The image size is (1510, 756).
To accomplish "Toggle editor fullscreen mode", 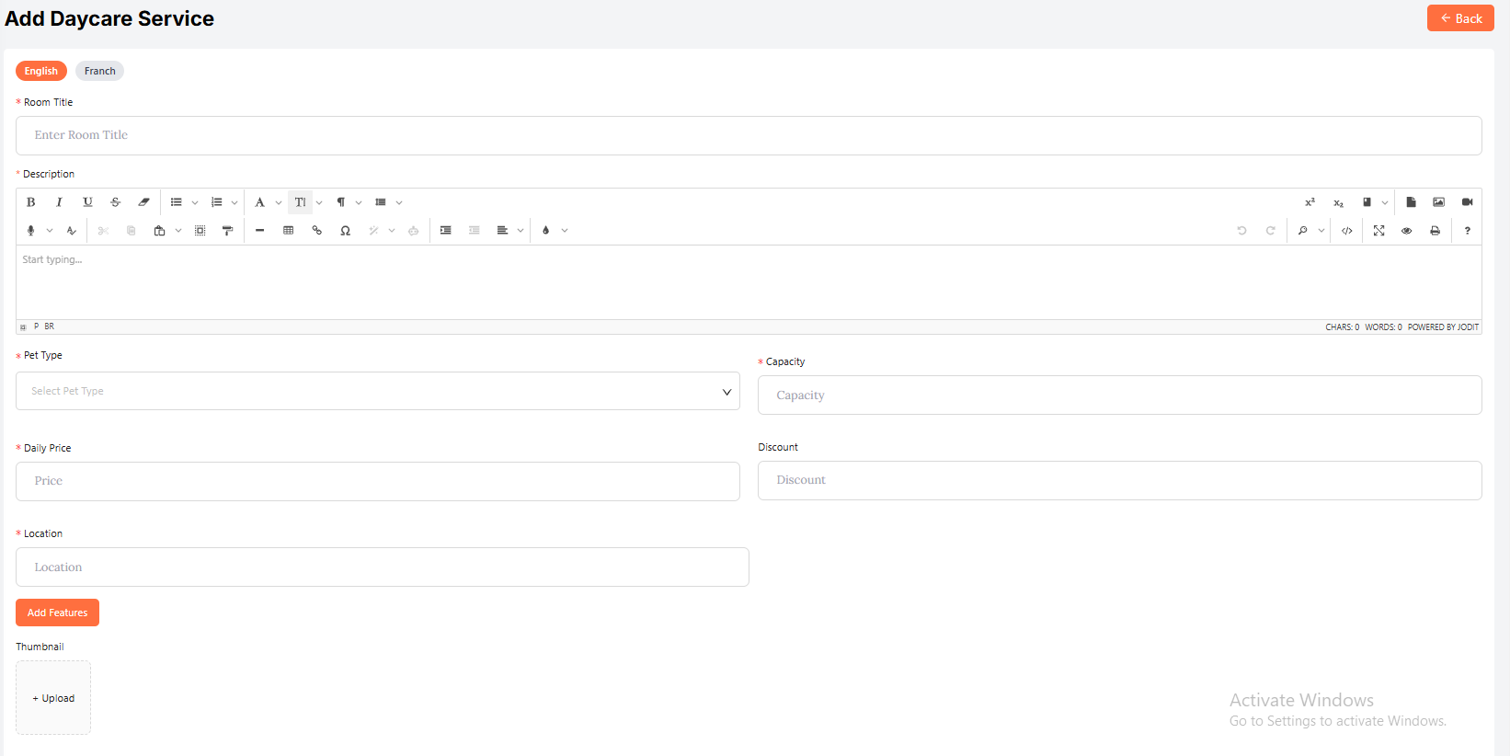I will click(x=1378, y=231).
